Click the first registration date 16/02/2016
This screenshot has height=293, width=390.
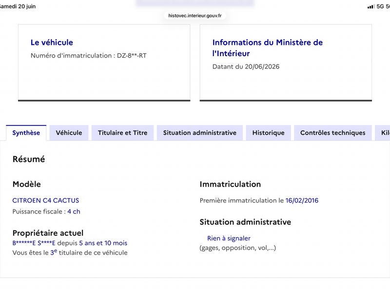click(302, 200)
